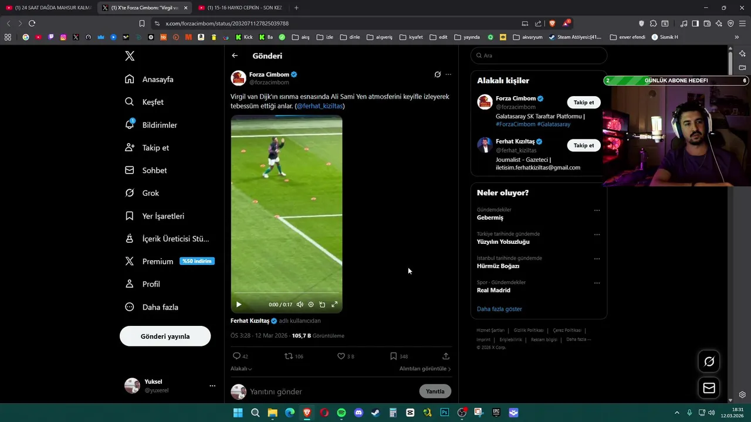Open the Kick bookmark in the bar
751x422 pixels.
click(244, 37)
